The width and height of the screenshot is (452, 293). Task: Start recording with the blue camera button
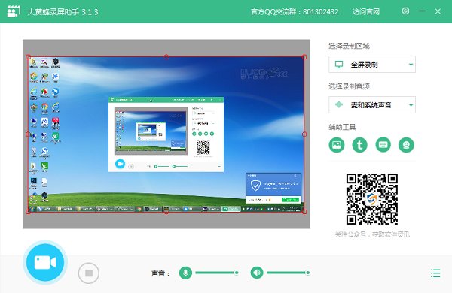(45, 262)
